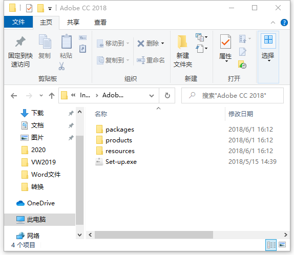Click the 重命名 button
This screenshot has height=255, width=294.
151,60
